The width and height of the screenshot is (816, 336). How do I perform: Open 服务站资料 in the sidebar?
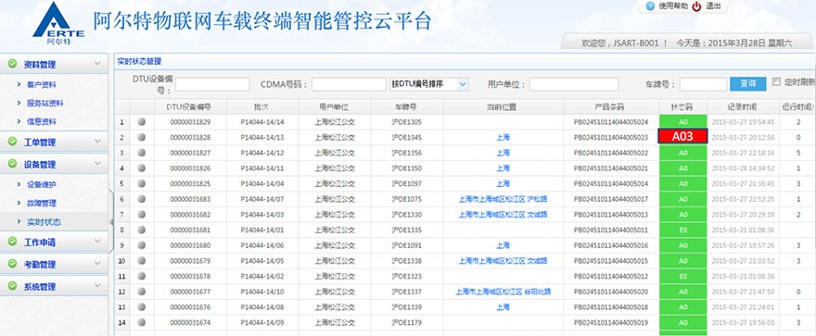45,104
